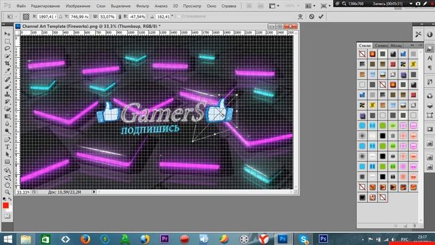Select the Eyedropper tool
This screenshot has width=435, height=245.
pyautogui.click(x=7, y=71)
